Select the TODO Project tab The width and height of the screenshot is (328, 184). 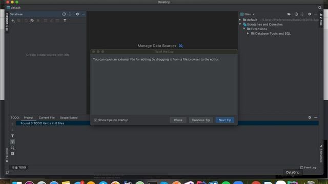point(29,118)
